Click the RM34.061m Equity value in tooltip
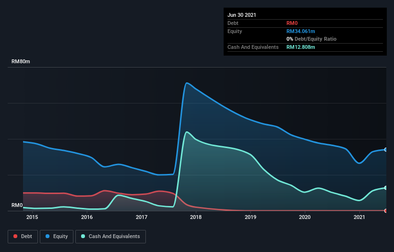 [301, 31]
